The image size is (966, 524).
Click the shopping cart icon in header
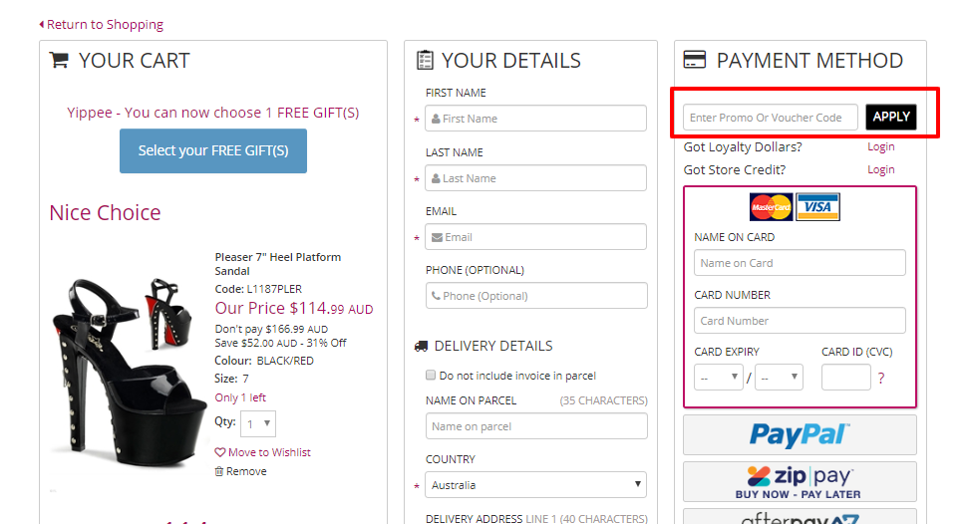59,61
